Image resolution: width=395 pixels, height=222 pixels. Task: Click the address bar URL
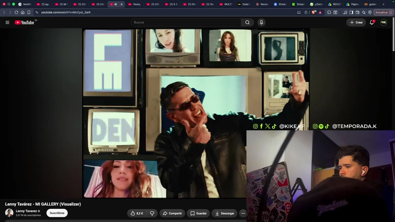[x=66, y=12]
